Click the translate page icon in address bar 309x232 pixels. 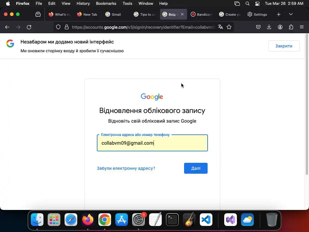click(221, 27)
